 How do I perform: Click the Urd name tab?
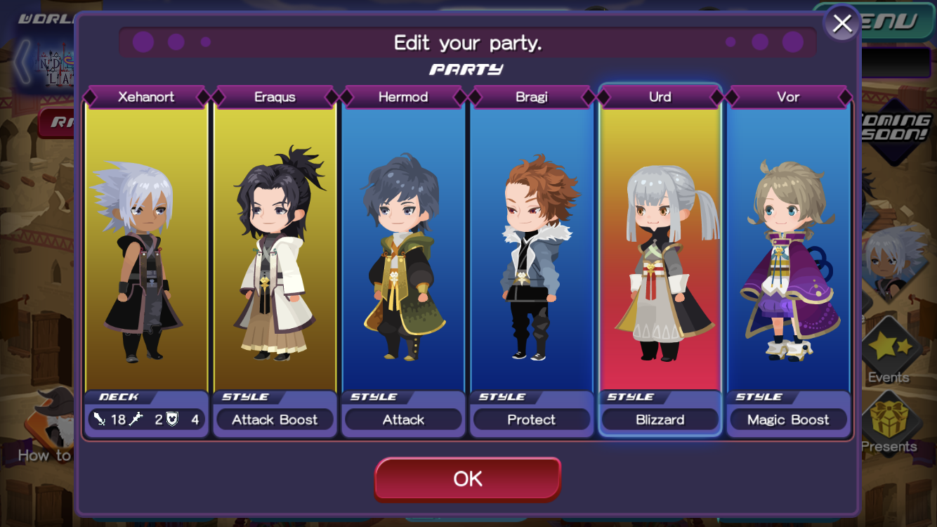[x=660, y=97]
